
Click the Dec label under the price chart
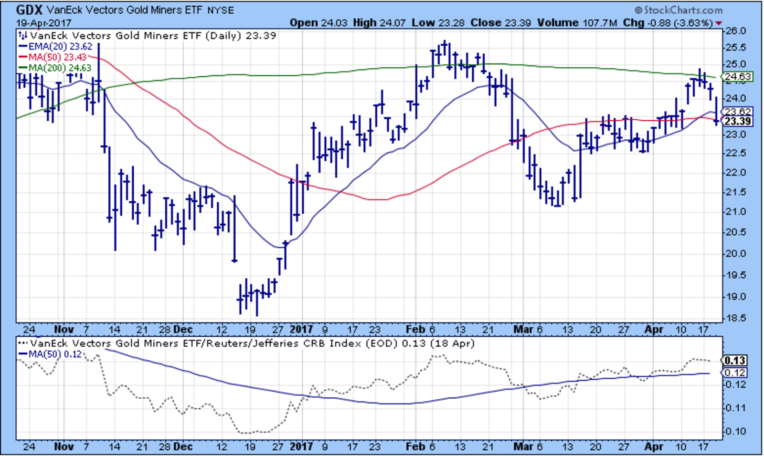point(183,330)
